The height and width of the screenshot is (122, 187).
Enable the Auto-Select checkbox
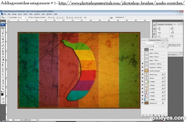coord(9,17)
